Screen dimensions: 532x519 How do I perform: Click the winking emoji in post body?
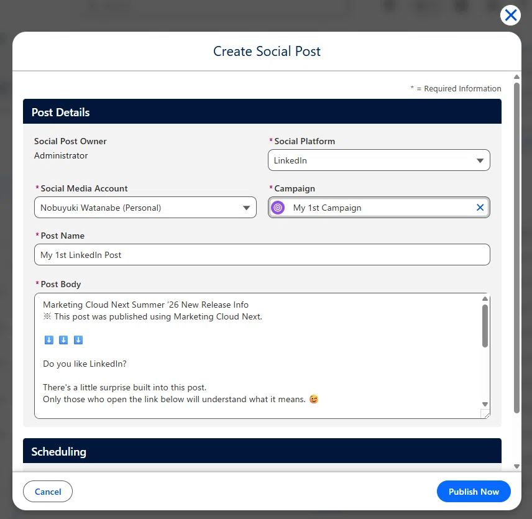pyautogui.click(x=314, y=399)
